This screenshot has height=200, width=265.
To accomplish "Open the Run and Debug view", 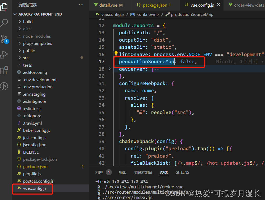I will 4,55.
